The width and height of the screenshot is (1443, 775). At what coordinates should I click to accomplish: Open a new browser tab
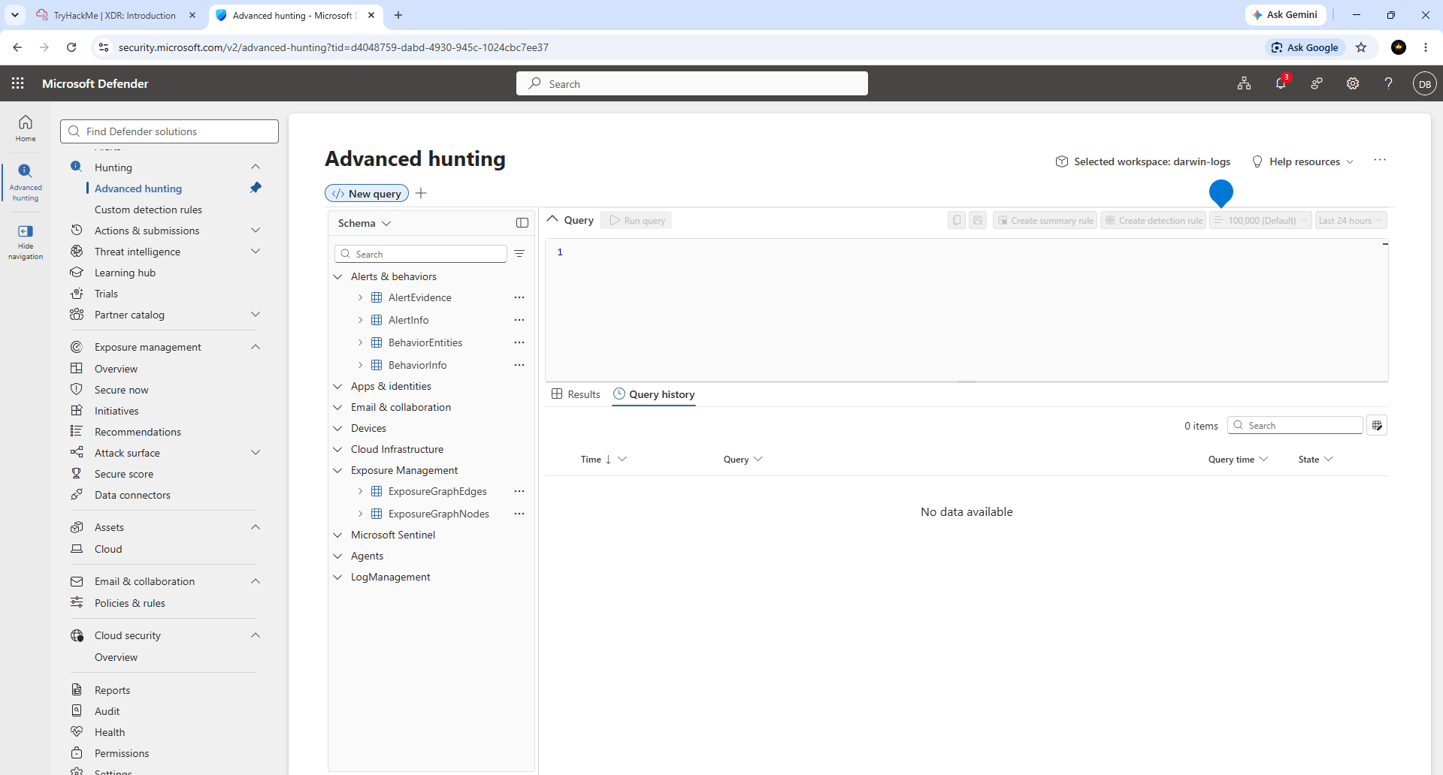(398, 15)
